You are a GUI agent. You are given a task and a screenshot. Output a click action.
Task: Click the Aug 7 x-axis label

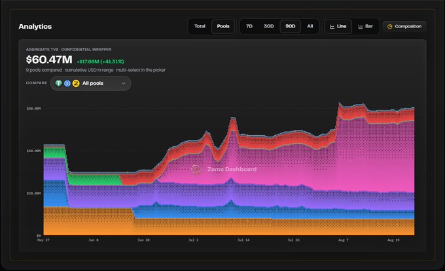pos(344,240)
